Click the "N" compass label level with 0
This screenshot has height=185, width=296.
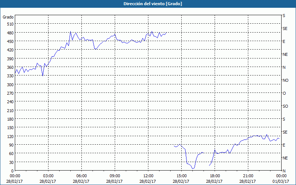point(284,171)
